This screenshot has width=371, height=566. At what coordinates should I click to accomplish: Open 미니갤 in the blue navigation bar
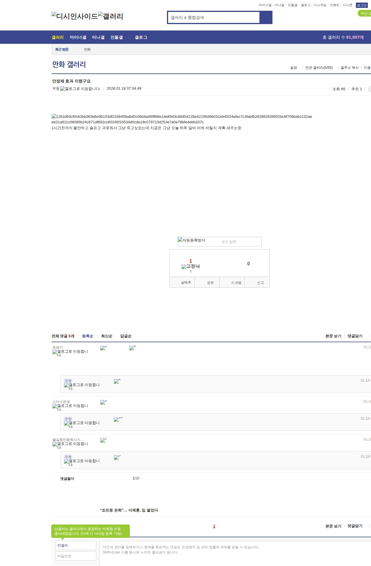[x=98, y=37]
